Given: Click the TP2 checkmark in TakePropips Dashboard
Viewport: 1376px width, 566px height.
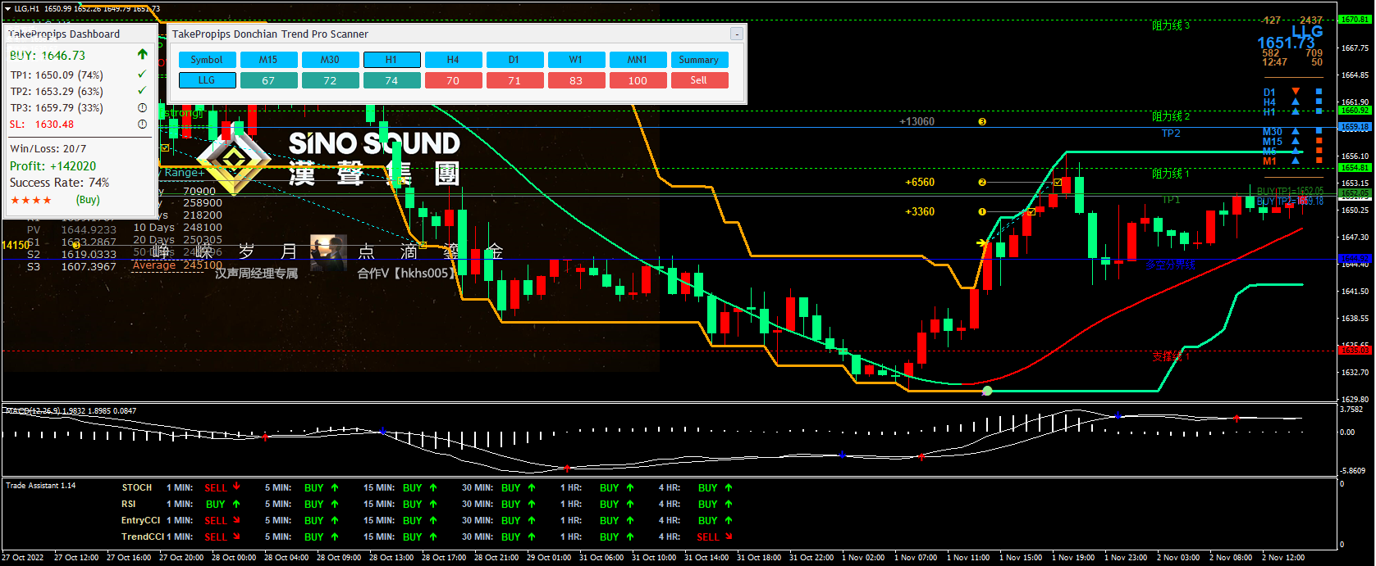Looking at the screenshot, I should click(142, 90).
